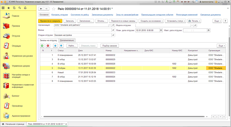Open the Печать dropdown menu
Image resolution: width=231 pixels, height=127 pixels.
coord(194,21)
